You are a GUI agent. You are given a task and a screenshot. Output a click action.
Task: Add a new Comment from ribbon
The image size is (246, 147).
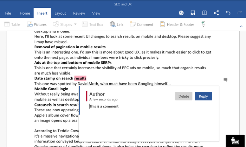(141, 24)
